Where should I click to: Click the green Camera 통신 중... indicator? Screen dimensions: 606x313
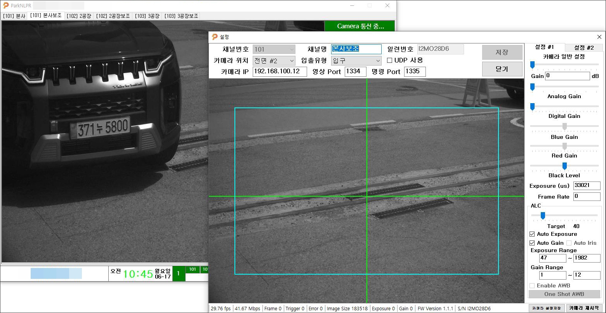point(360,26)
